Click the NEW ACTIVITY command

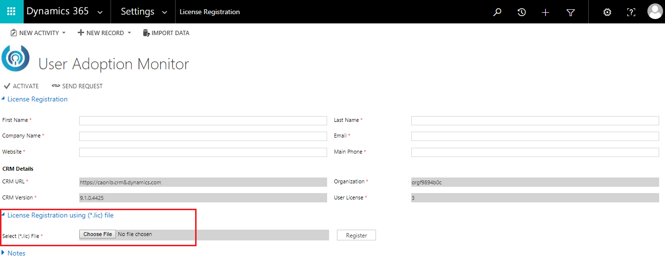pos(38,33)
